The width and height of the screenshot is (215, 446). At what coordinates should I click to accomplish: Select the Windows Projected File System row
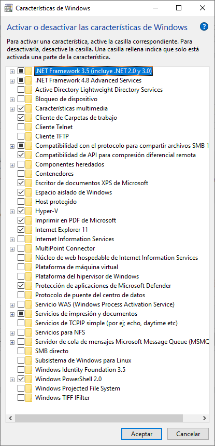78,388
